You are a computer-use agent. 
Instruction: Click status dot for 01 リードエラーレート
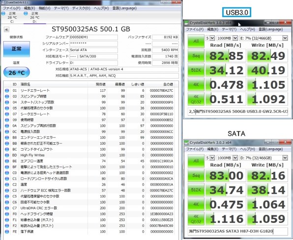(7, 90)
